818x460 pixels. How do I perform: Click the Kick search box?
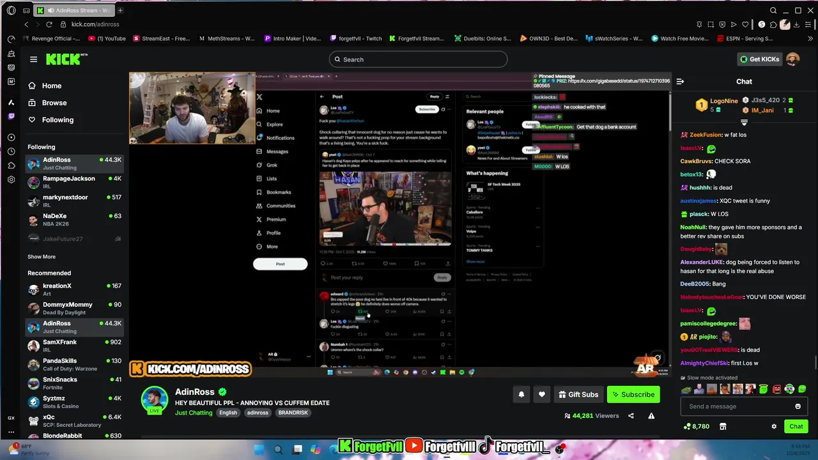point(418,59)
